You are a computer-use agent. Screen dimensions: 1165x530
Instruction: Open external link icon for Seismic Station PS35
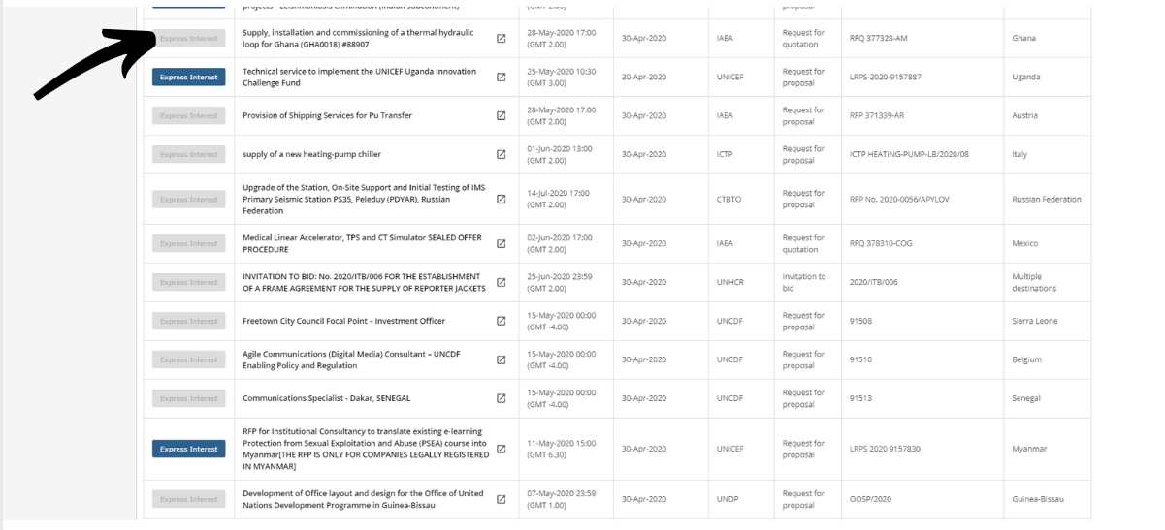click(502, 200)
